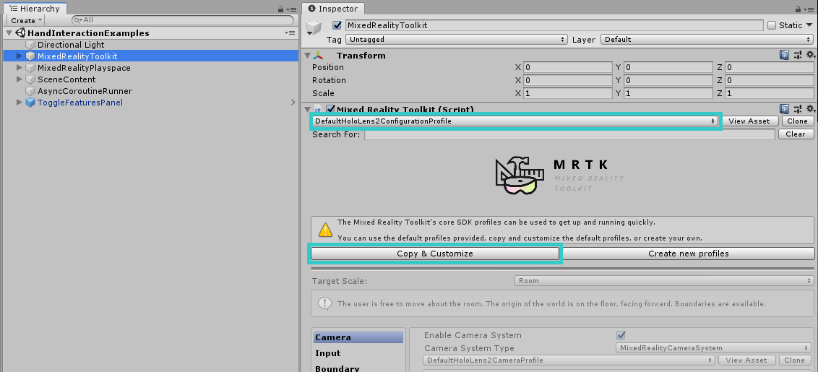818x372 pixels.
Task: Open Transform component gear settings menu
Action: [x=810, y=55]
